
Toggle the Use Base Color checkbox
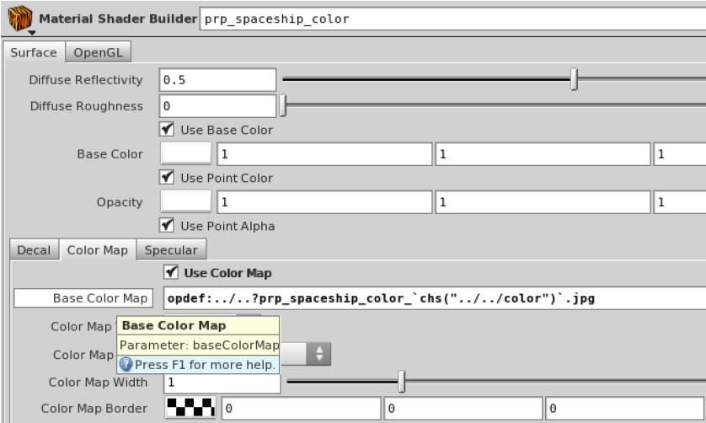pyautogui.click(x=167, y=130)
